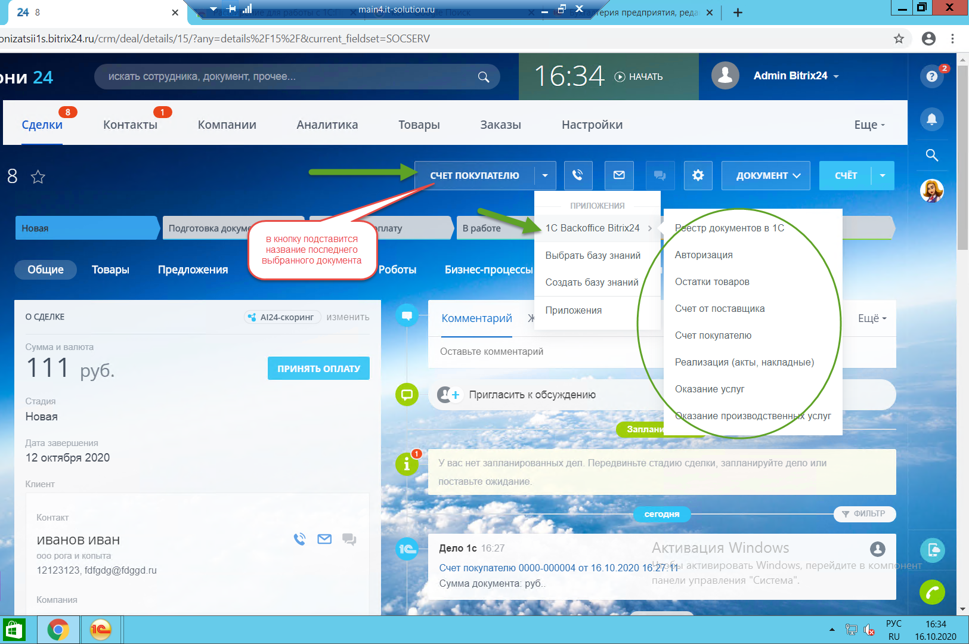The height and width of the screenshot is (644, 969).
Task: Call contact иванов иван phone icon
Action: click(299, 539)
